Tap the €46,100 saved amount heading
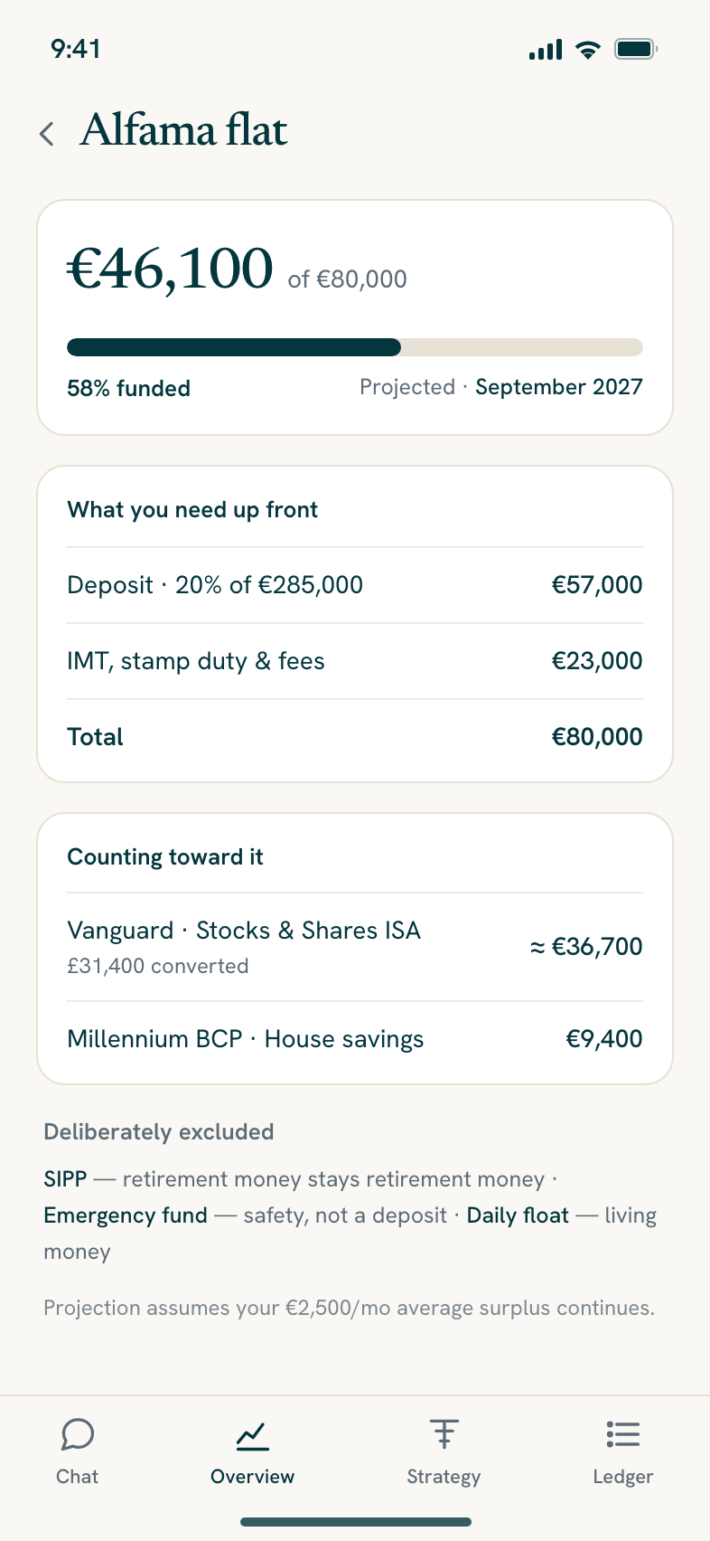 [x=170, y=269]
